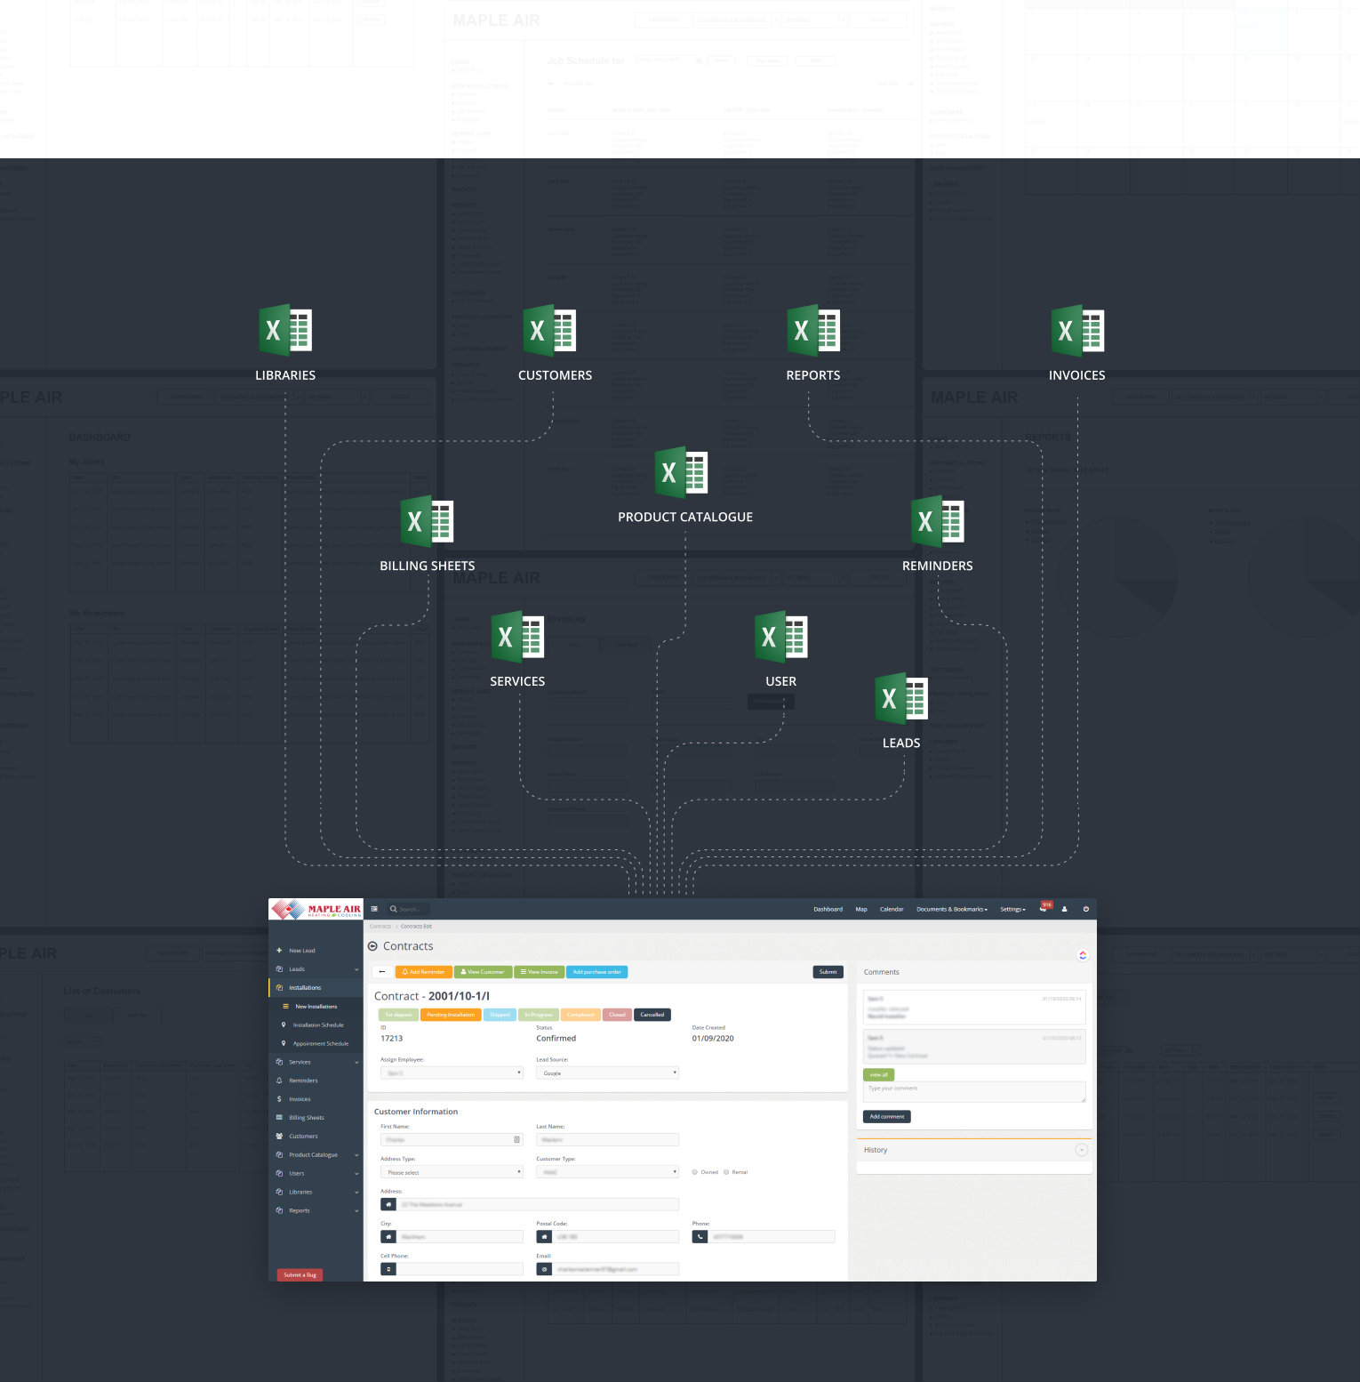Open the Customer Type dropdown
The height and width of the screenshot is (1382, 1360).
(x=607, y=1172)
